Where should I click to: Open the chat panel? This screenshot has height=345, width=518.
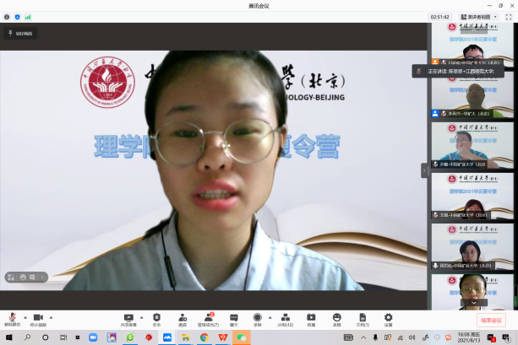pyautogui.click(x=234, y=318)
